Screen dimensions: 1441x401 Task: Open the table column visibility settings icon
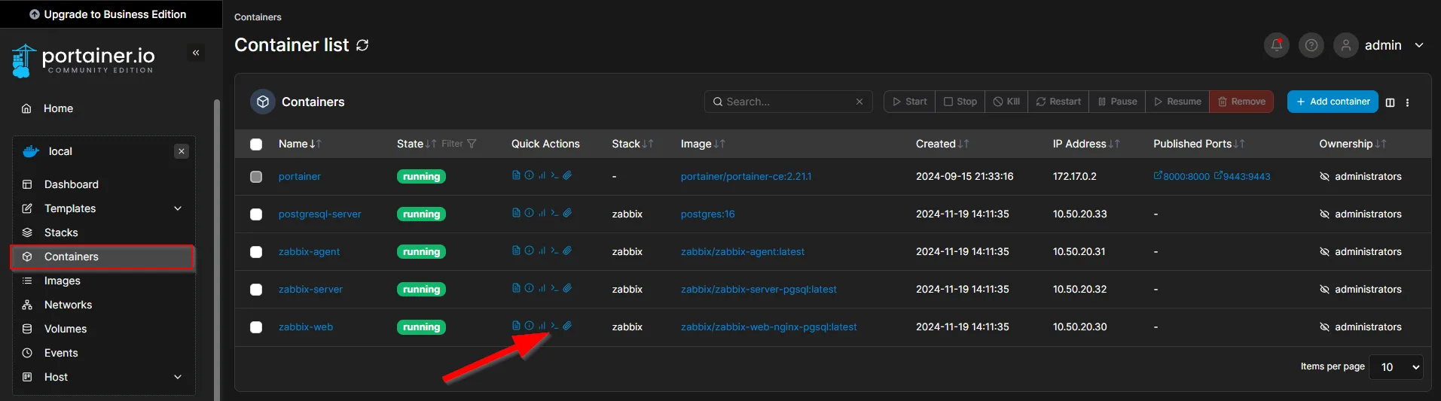(1390, 102)
